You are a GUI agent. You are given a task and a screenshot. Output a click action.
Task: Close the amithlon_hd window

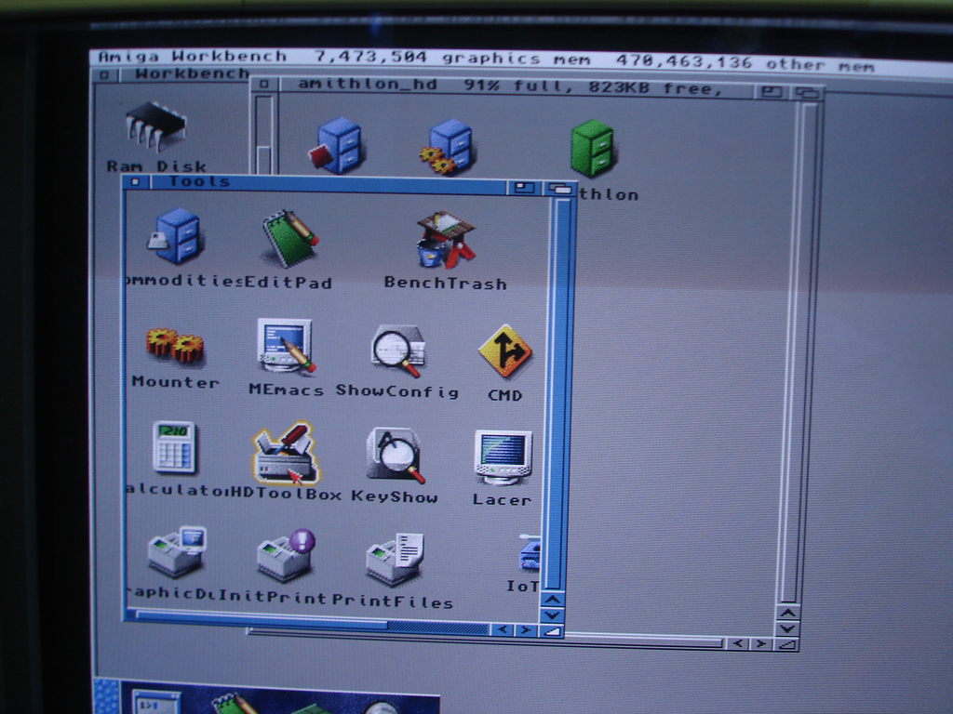coord(264,83)
